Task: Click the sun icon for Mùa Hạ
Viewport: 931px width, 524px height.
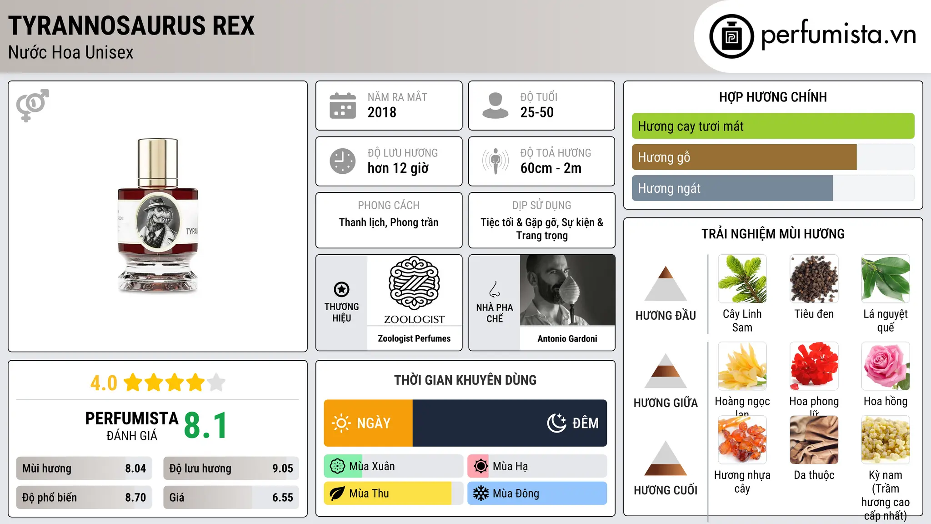Action: coord(481,466)
